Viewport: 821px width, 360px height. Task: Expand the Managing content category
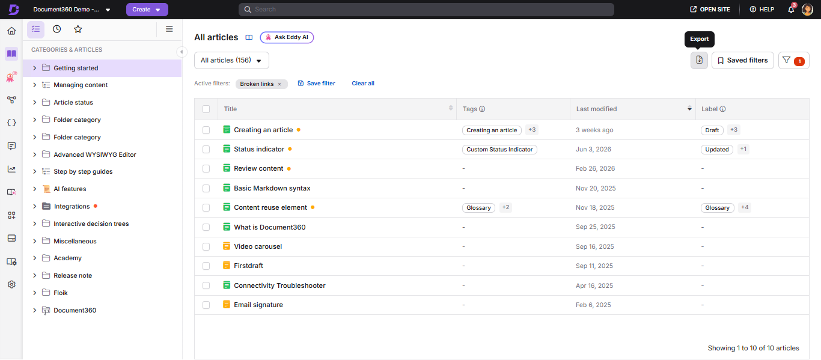click(35, 85)
